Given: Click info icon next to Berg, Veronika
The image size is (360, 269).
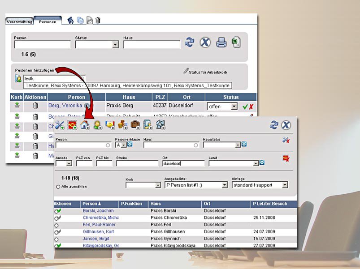Looking at the screenshot, I should coord(87,105).
